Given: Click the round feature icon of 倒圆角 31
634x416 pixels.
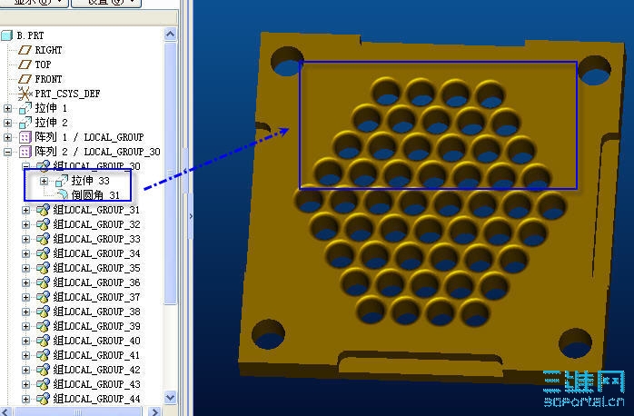Looking at the screenshot, I should [x=63, y=195].
